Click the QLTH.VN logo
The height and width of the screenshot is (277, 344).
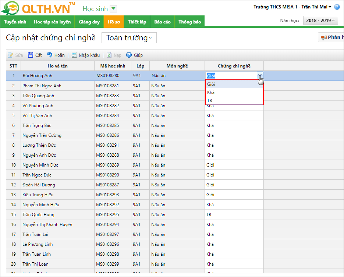tap(38, 8)
